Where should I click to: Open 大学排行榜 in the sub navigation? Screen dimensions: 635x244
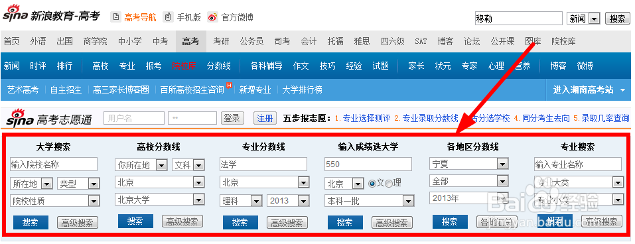302,90
